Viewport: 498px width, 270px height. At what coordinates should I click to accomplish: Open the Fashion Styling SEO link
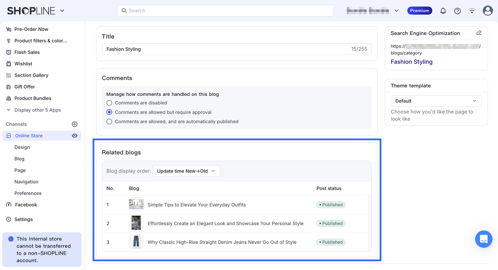point(412,62)
